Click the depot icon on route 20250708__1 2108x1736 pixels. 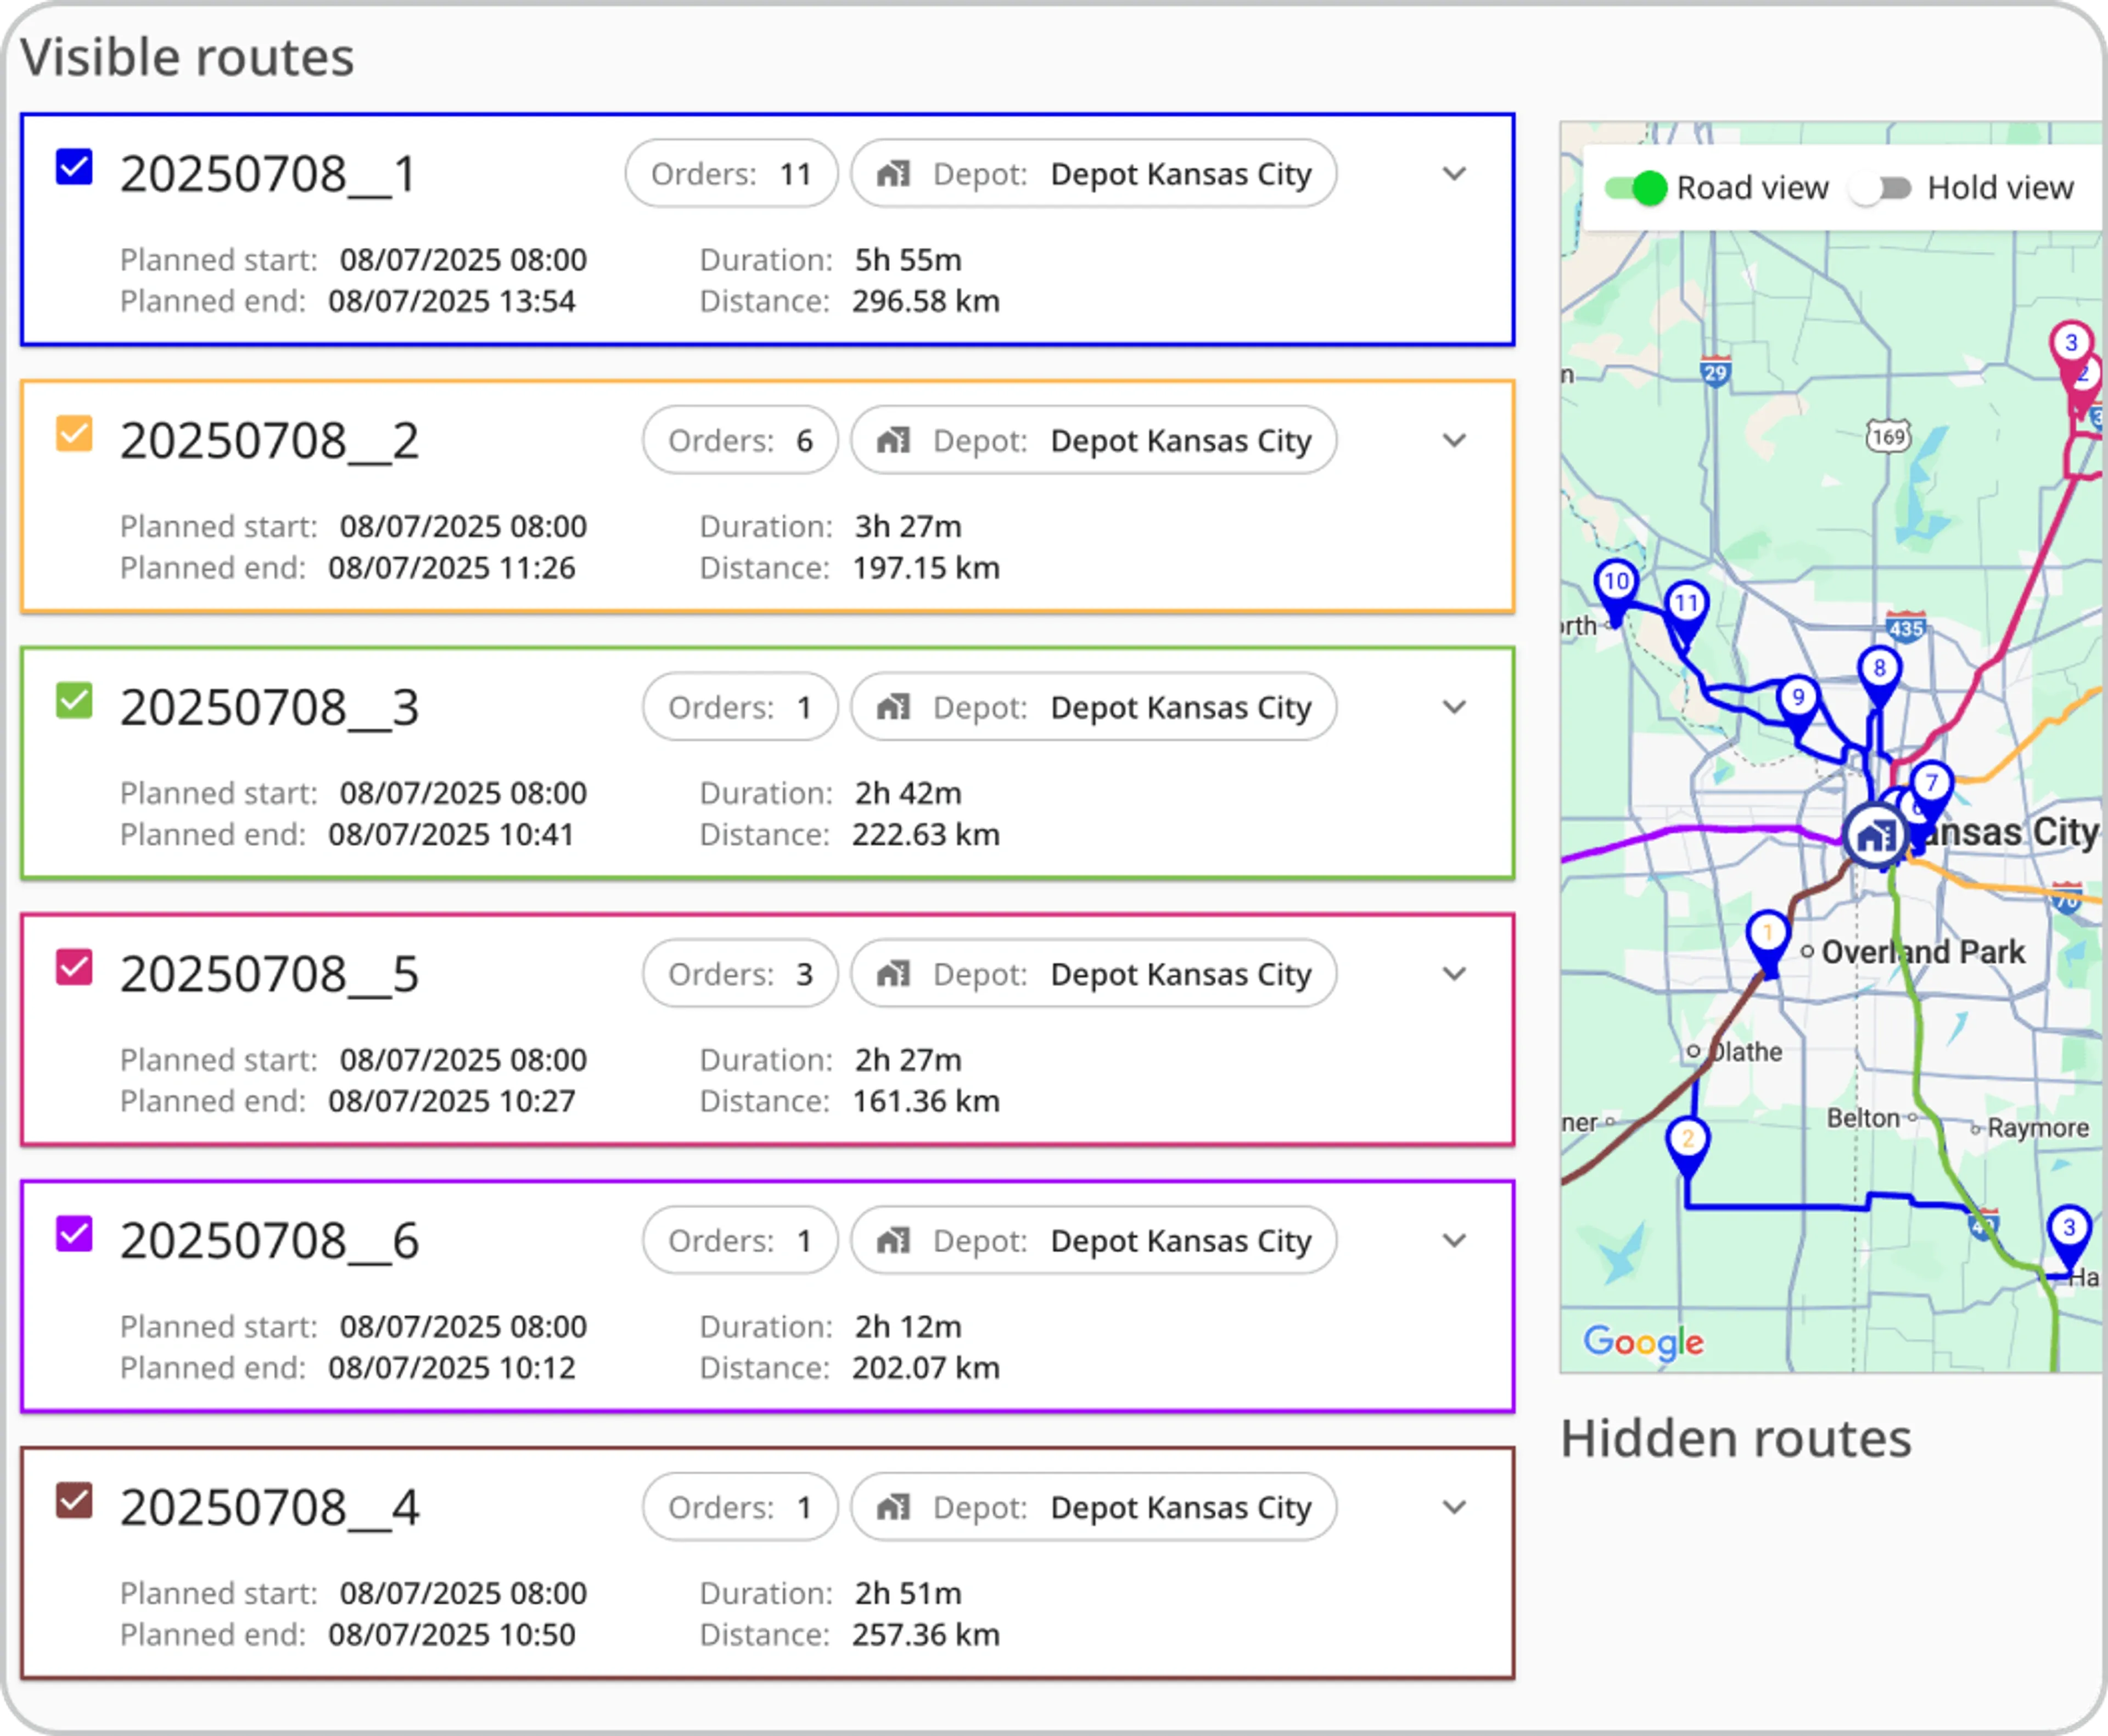point(895,173)
